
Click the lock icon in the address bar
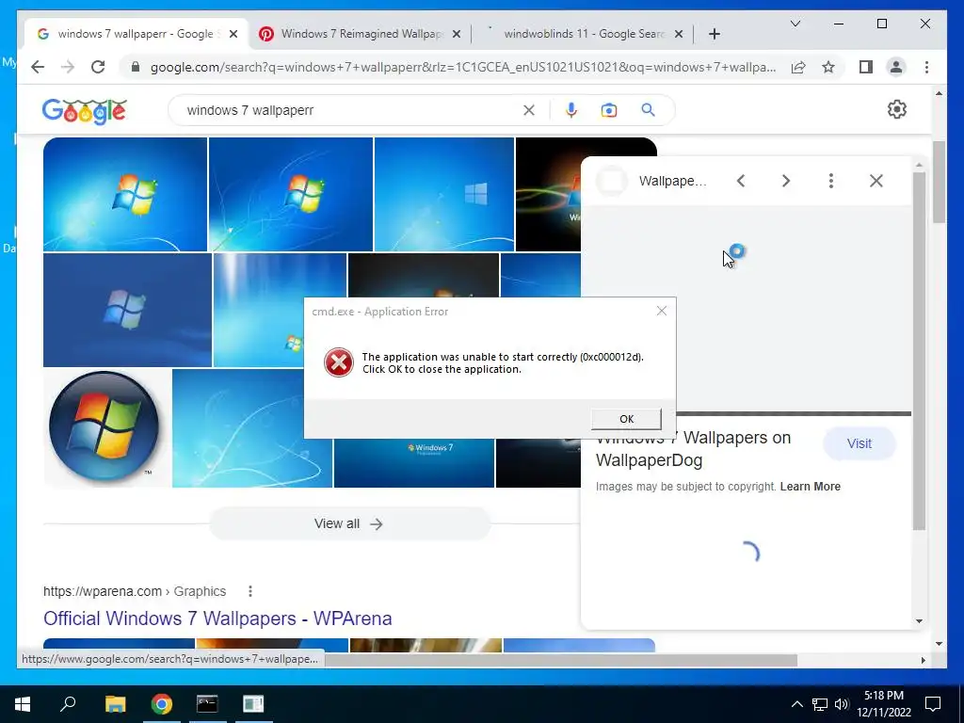click(x=136, y=67)
